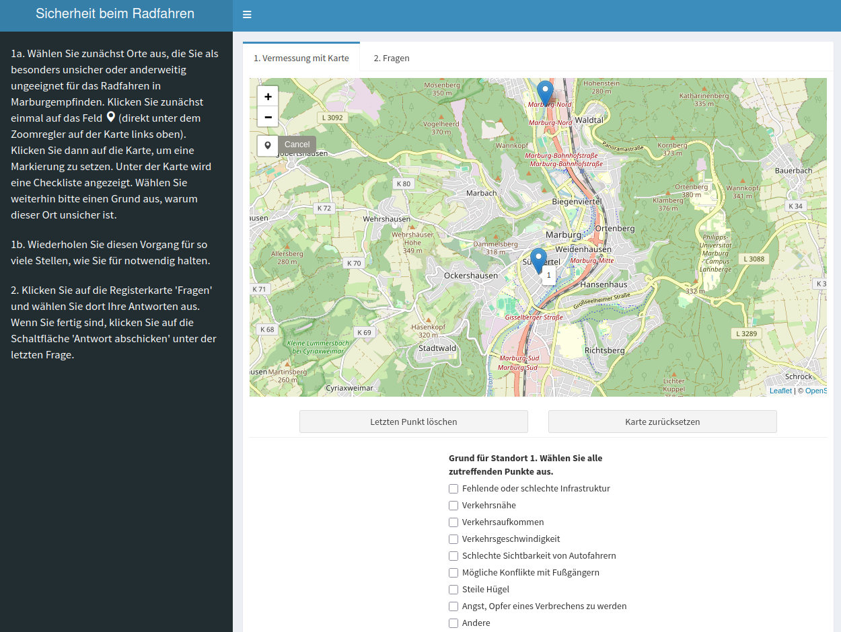Image resolution: width=841 pixels, height=632 pixels.
Task: Check the 'Verkehrsnähe' option
Action: click(453, 506)
